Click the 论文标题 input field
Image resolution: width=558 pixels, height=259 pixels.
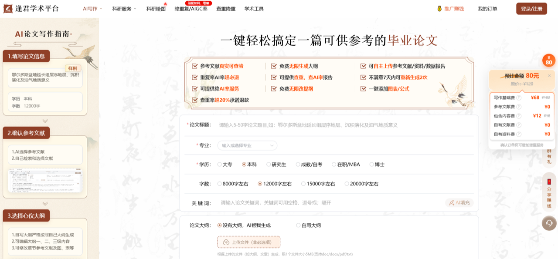[x=344, y=125]
